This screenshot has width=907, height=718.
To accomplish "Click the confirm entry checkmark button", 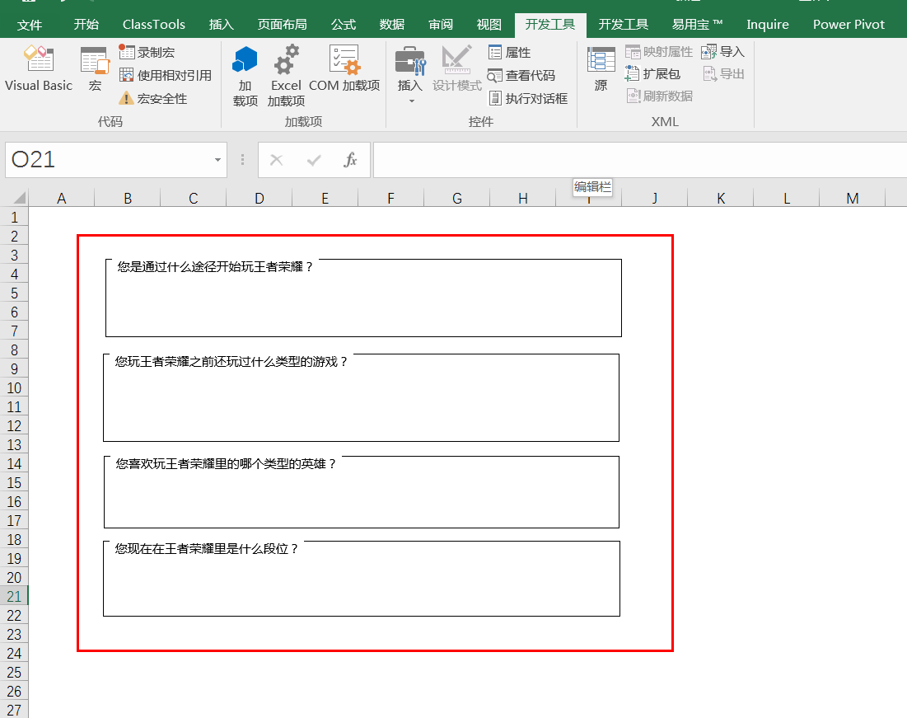I will [x=314, y=160].
